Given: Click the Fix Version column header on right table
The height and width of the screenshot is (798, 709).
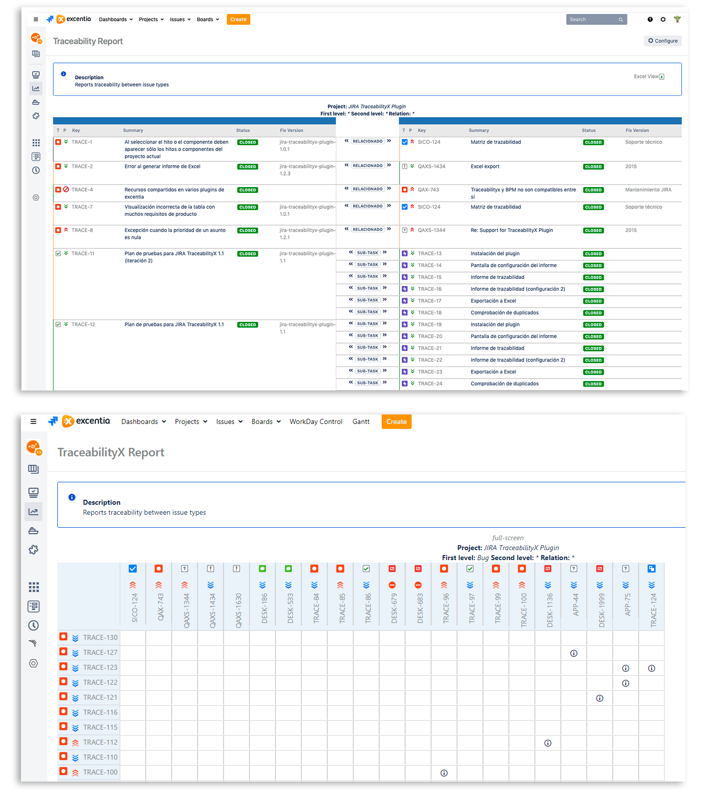Looking at the screenshot, I should coord(637,131).
